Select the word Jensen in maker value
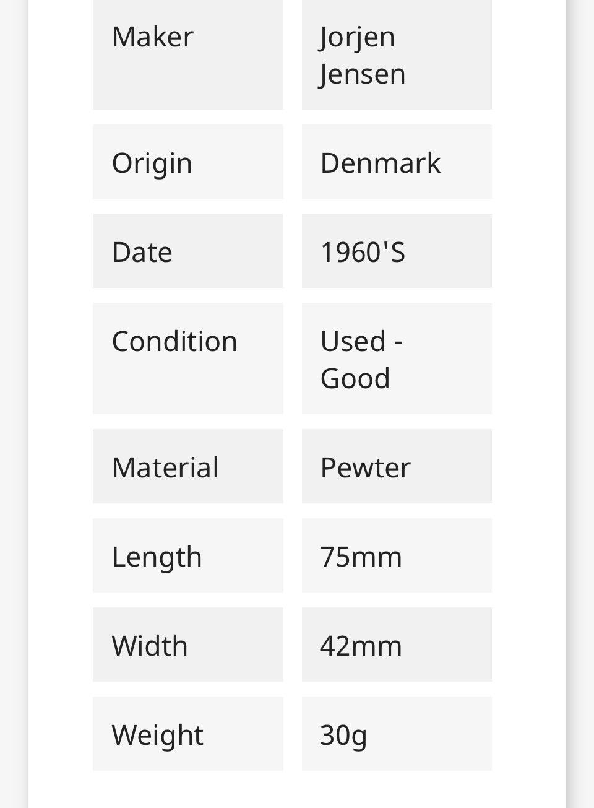 click(363, 74)
